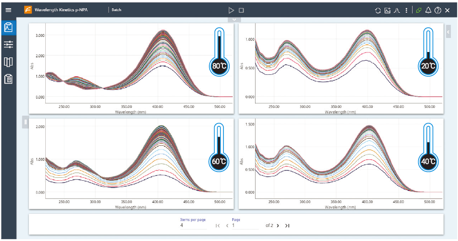
Task: Start measurement with the play button
Action: pyautogui.click(x=231, y=10)
